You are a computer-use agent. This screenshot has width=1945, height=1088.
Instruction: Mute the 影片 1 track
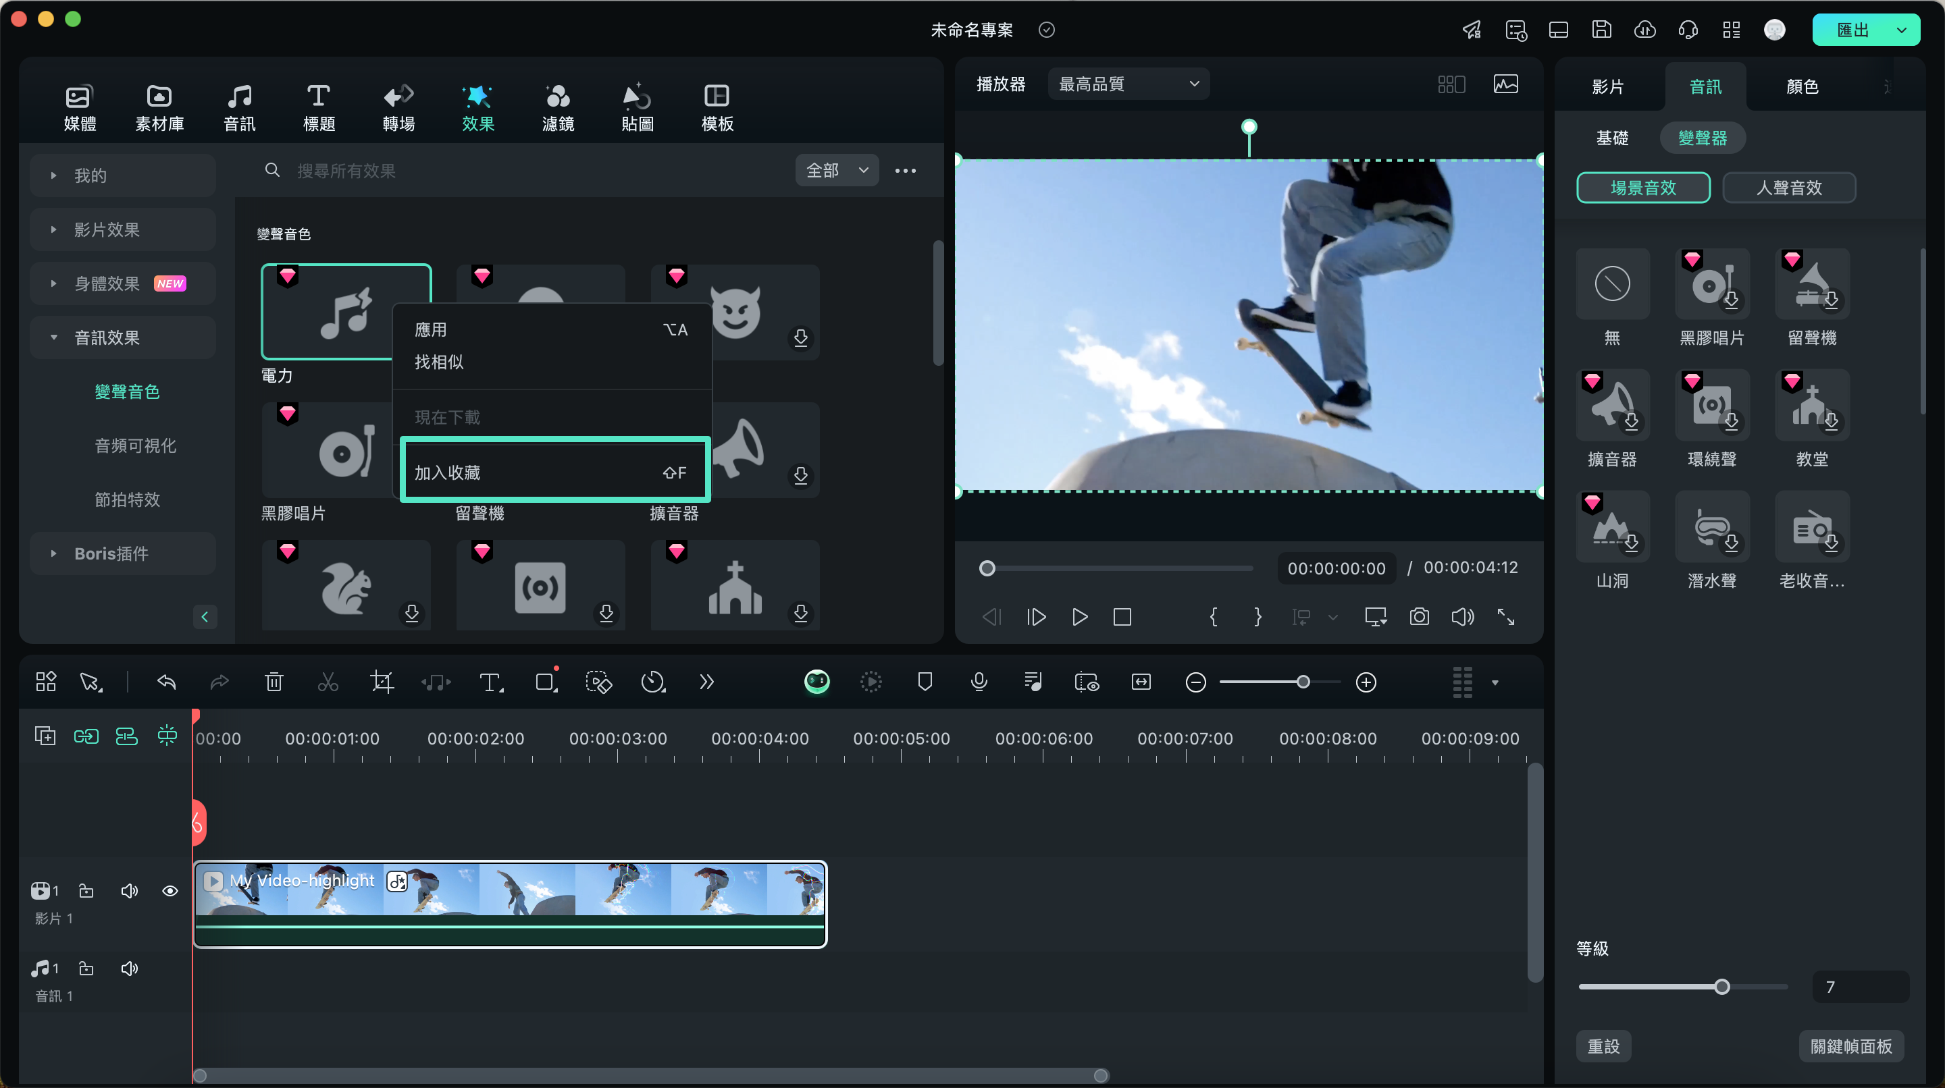129,891
